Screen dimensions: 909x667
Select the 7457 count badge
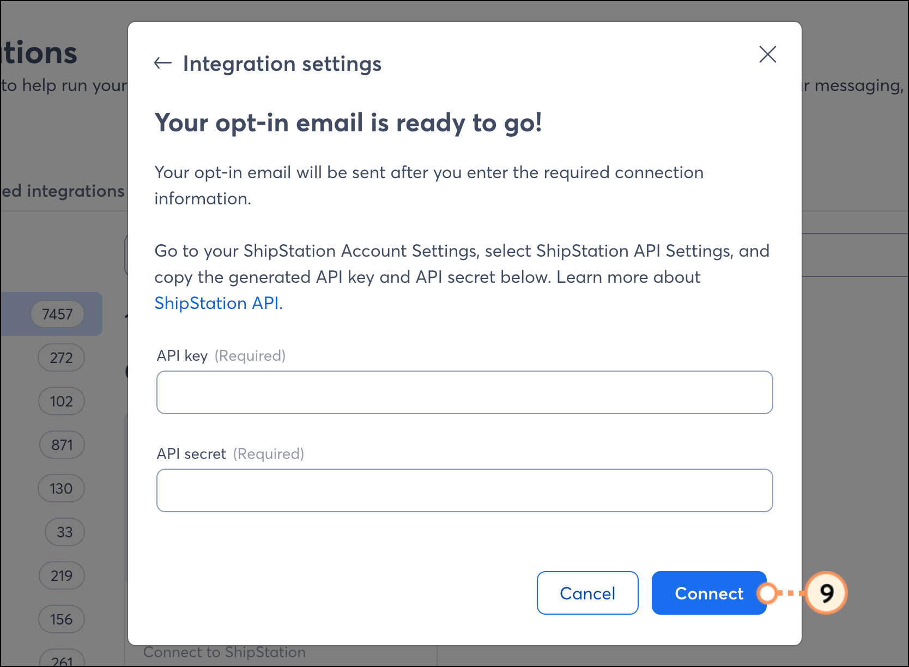pyautogui.click(x=57, y=314)
